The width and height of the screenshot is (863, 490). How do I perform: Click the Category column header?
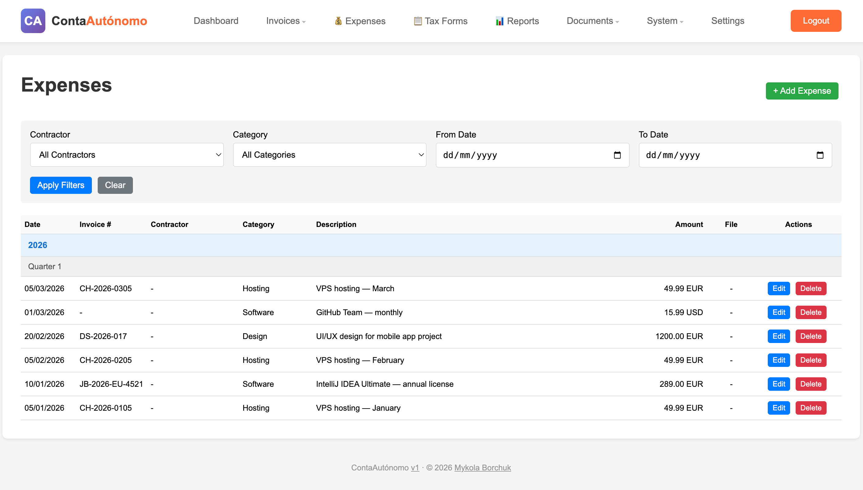(258, 224)
